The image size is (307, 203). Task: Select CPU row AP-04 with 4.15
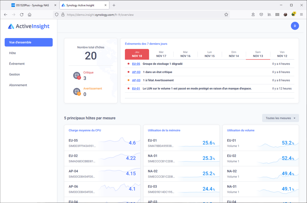[102, 174]
